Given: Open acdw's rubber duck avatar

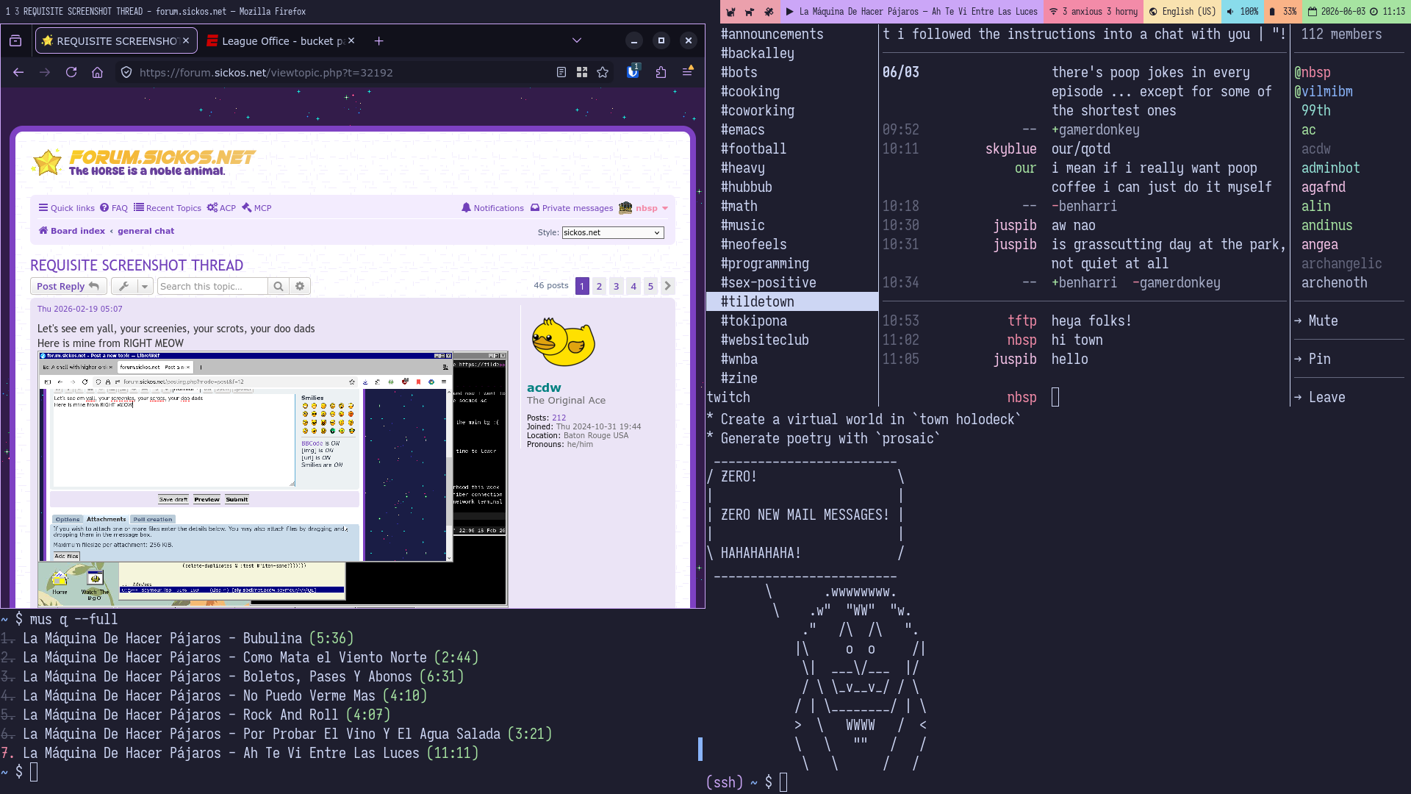Looking at the screenshot, I should [x=563, y=341].
